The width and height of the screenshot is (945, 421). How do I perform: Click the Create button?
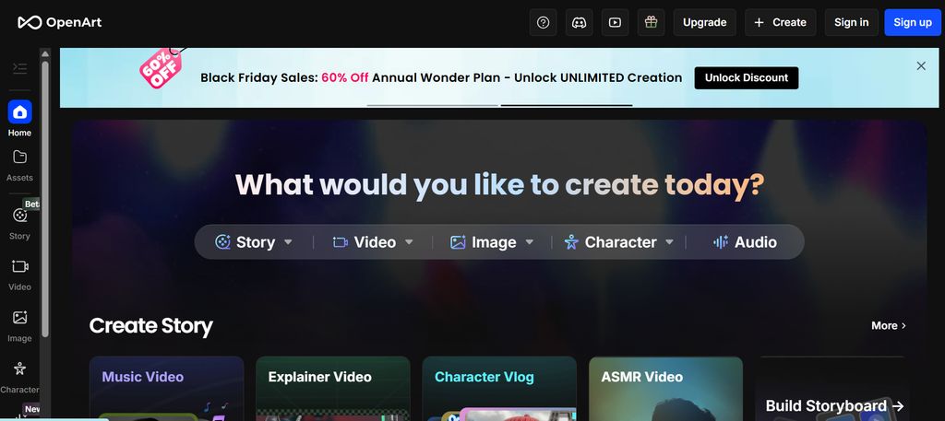(781, 22)
